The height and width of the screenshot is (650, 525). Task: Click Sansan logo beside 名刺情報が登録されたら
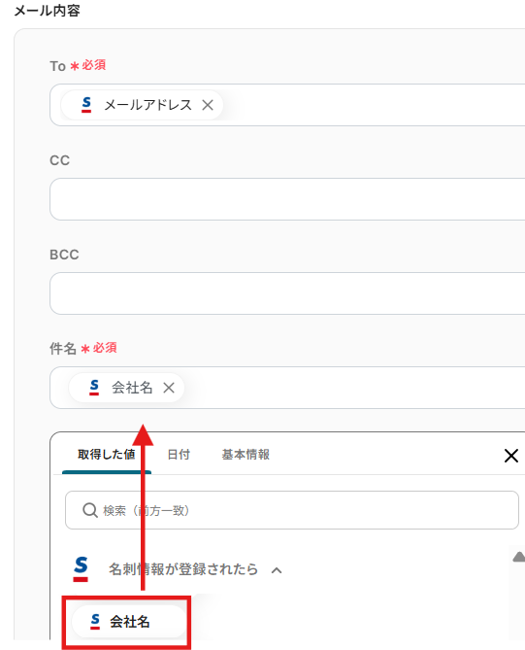click(81, 569)
